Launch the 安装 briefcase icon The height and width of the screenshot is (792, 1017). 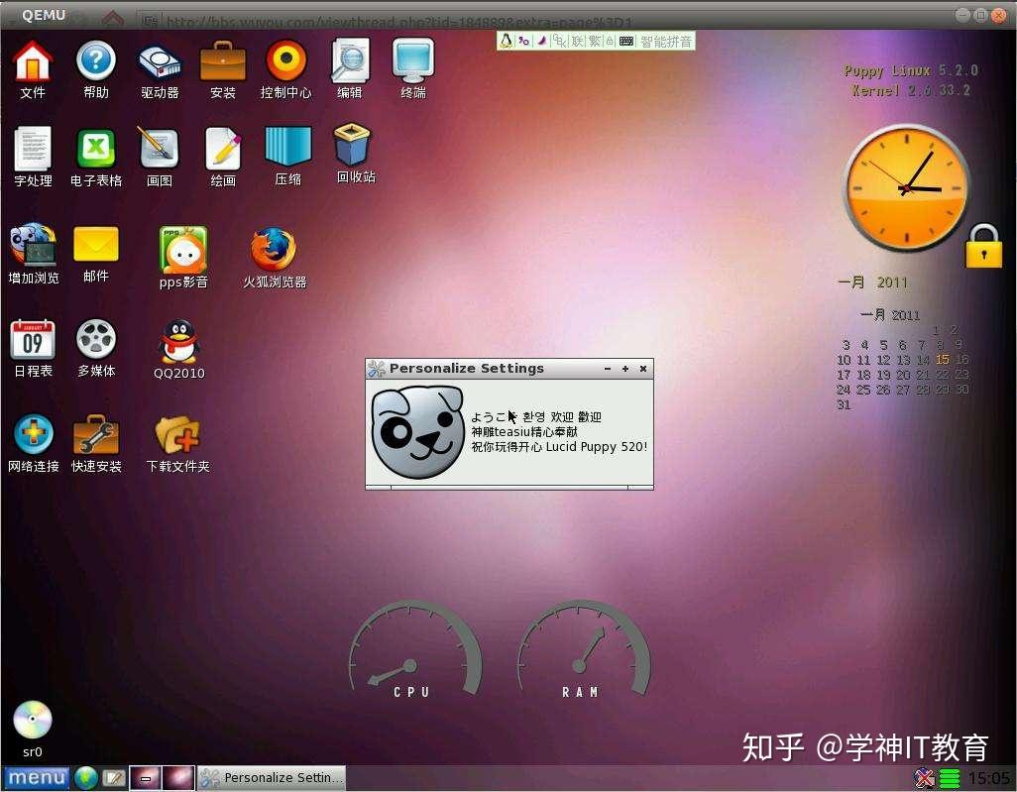222,61
